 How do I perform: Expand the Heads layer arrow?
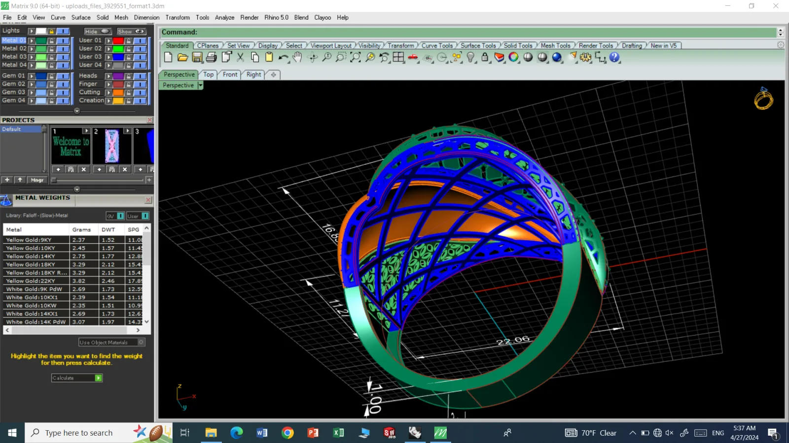click(x=108, y=76)
